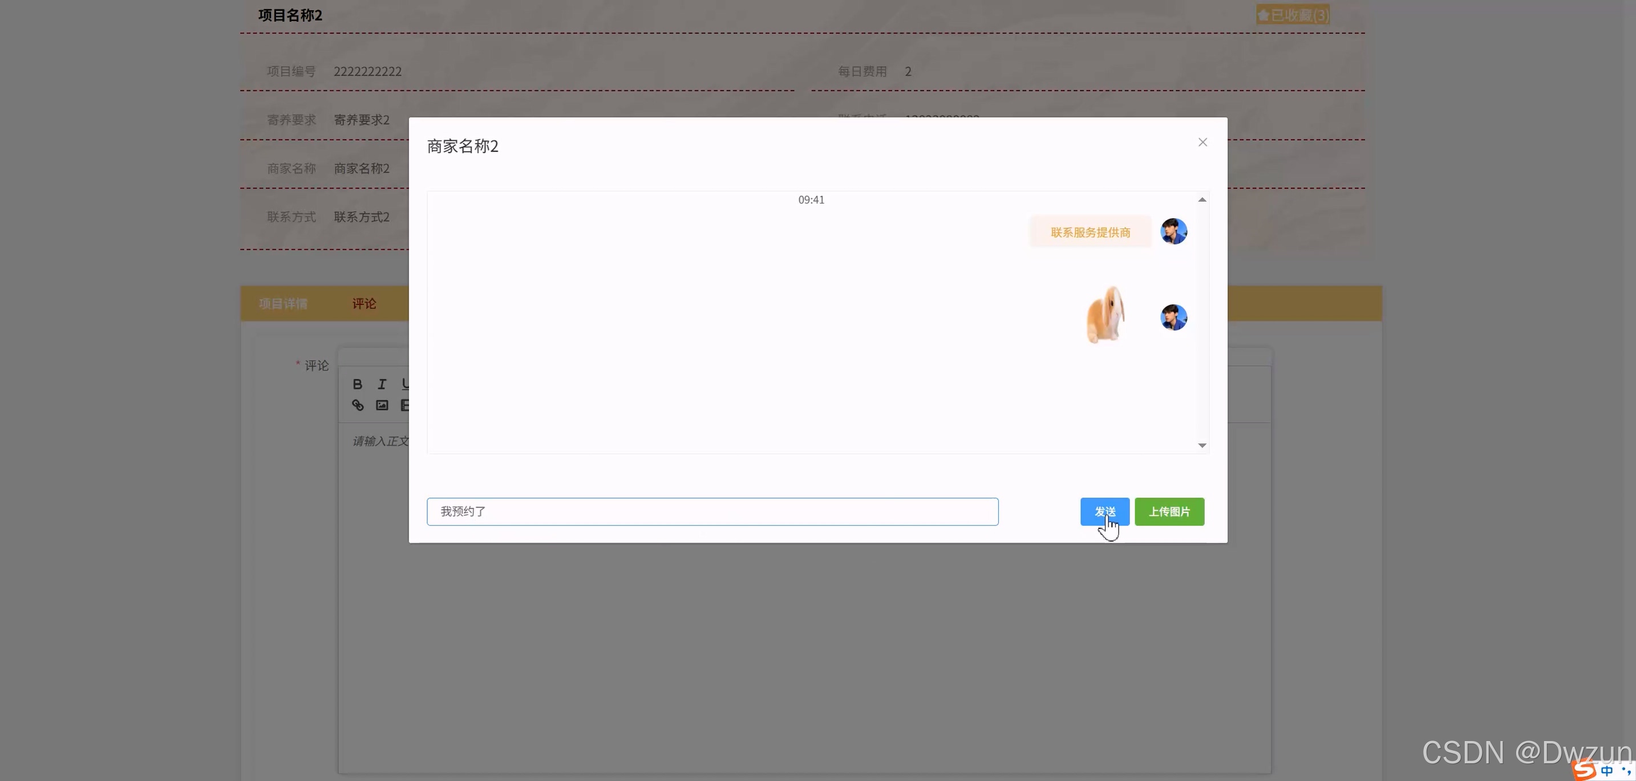Click the italic formatting icon
The height and width of the screenshot is (781, 1636).
[382, 384]
